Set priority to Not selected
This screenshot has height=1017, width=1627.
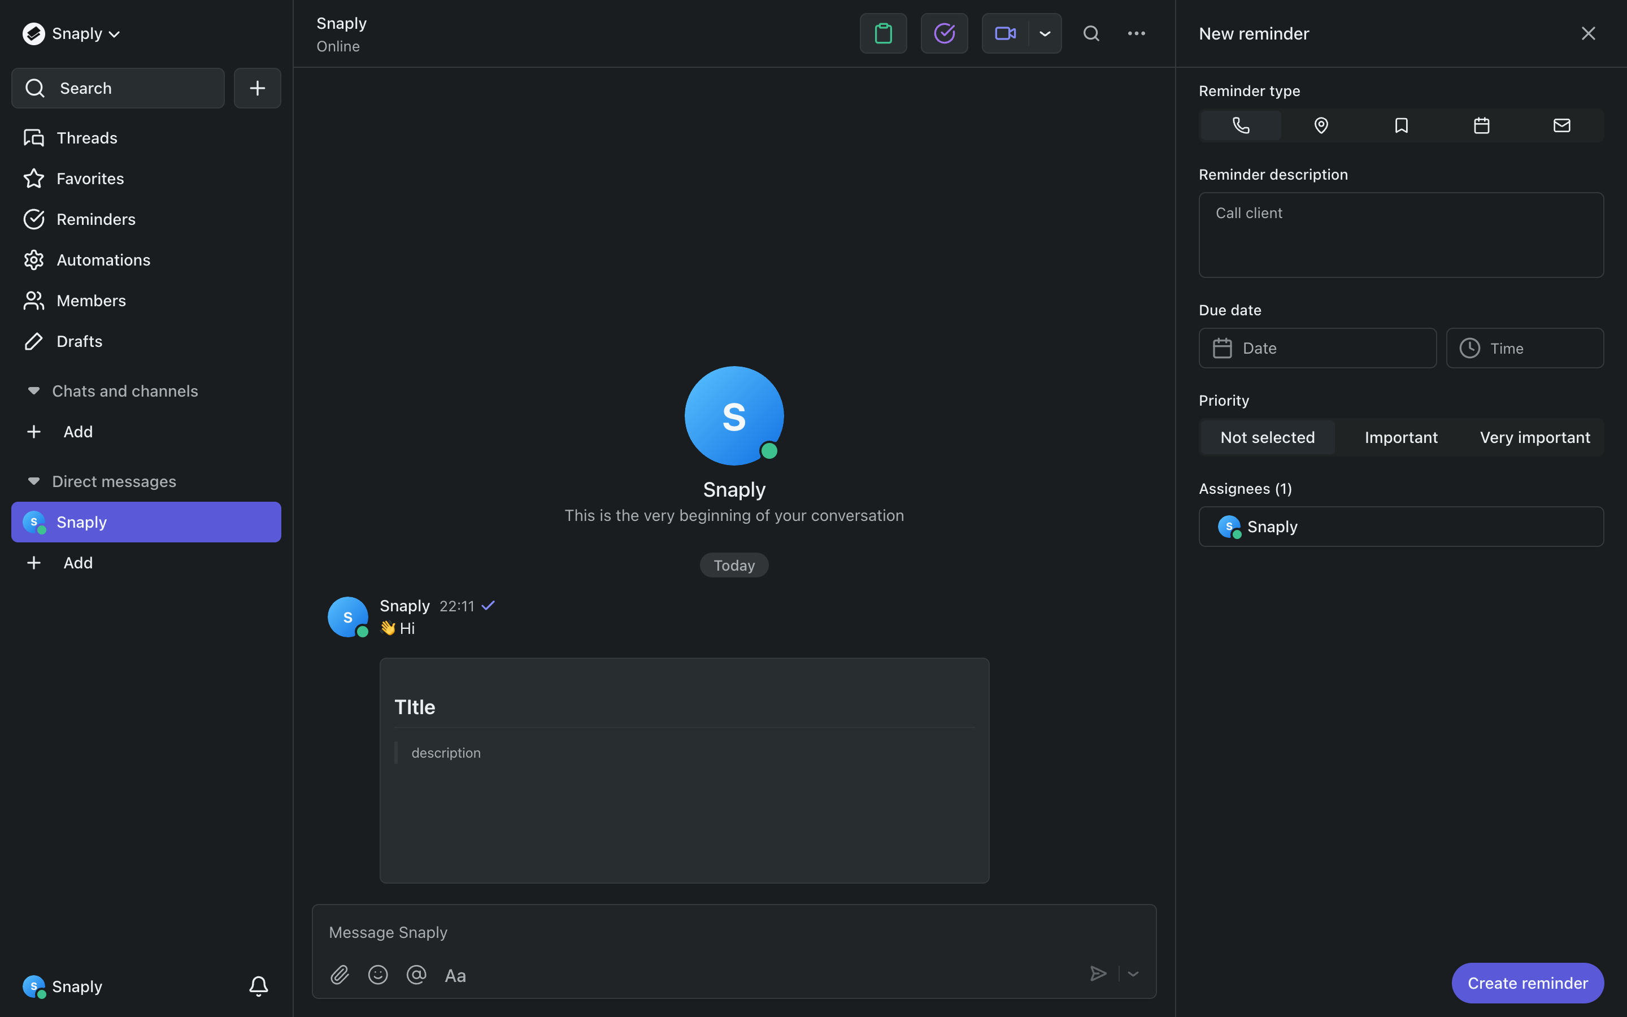tap(1267, 437)
